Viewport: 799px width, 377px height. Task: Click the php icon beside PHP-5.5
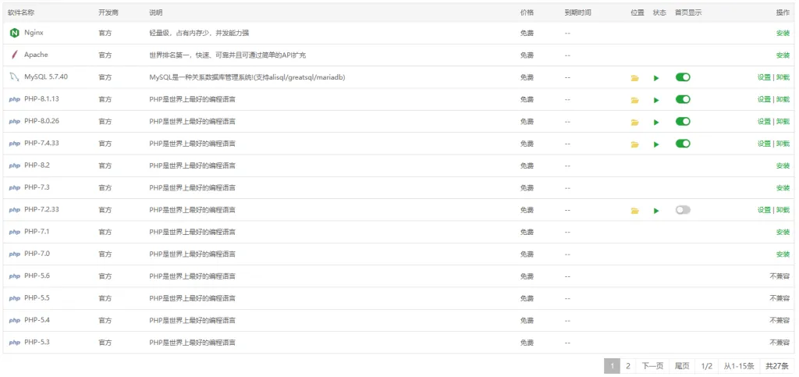pyautogui.click(x=14, y=298)
